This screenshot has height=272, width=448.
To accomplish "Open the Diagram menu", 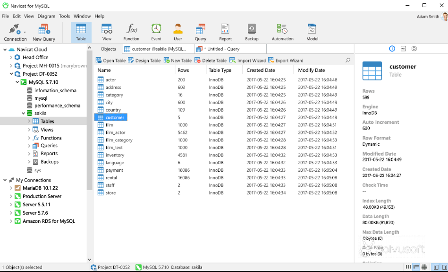I will click(x=46, y=16).
